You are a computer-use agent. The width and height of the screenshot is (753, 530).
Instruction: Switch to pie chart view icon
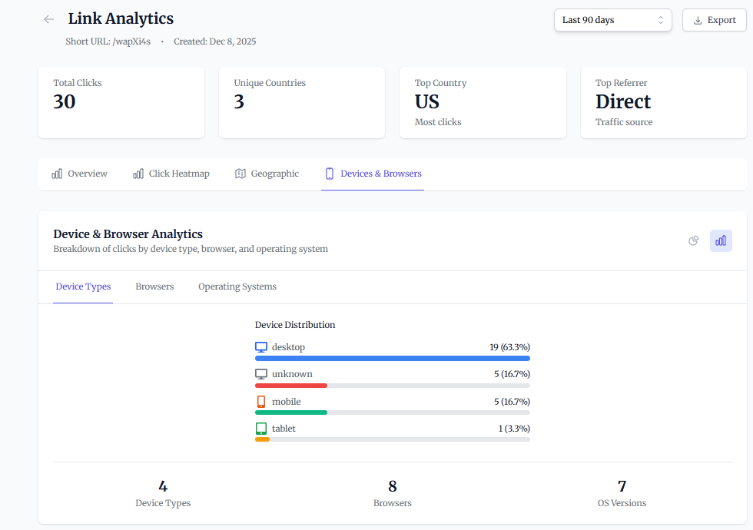693,240
